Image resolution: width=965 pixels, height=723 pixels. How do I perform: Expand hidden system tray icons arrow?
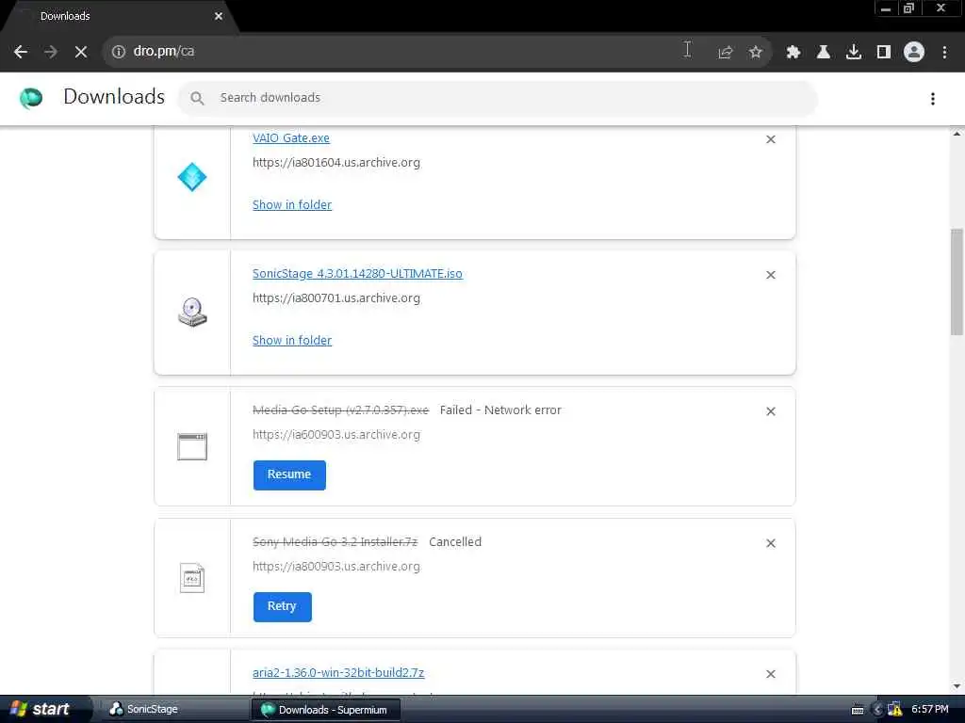coord(877,710)
